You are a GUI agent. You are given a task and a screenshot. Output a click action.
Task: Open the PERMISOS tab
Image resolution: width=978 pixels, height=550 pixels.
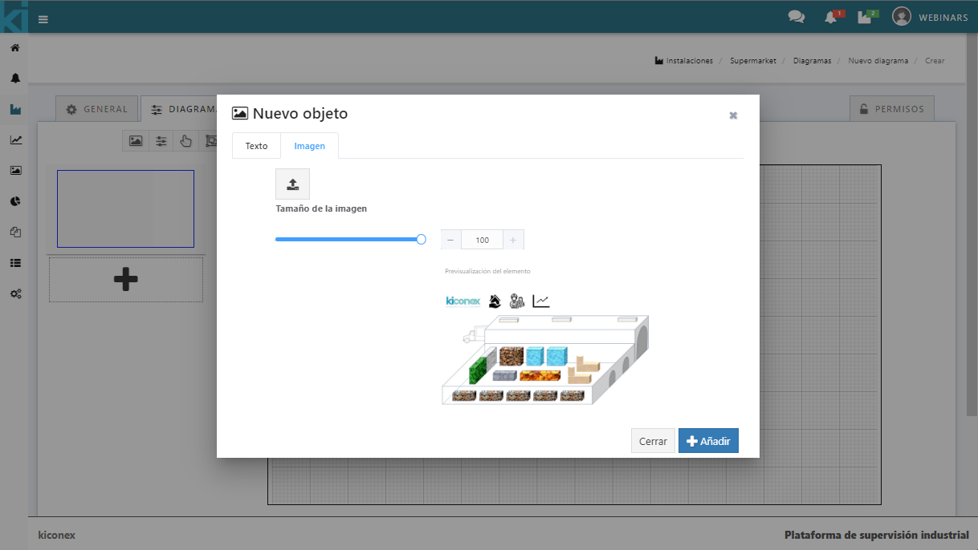tap(891, 109)
